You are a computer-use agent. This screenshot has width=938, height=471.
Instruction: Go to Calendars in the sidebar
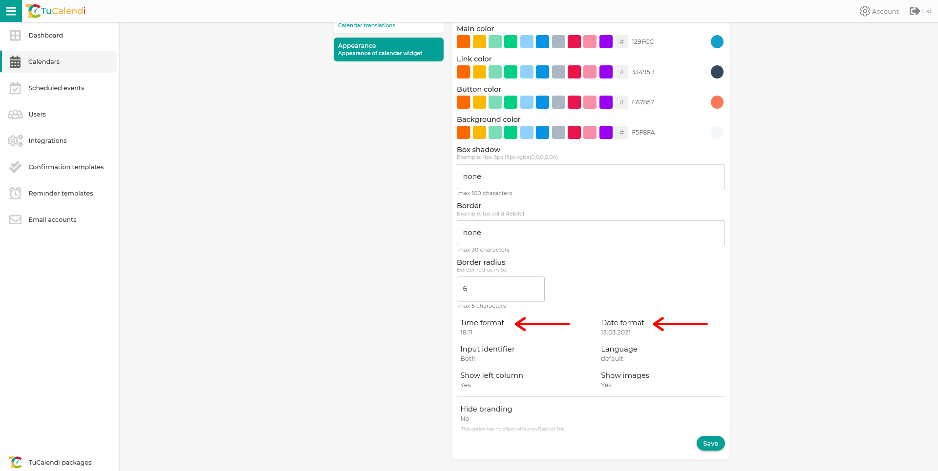[x=44, y=61]
